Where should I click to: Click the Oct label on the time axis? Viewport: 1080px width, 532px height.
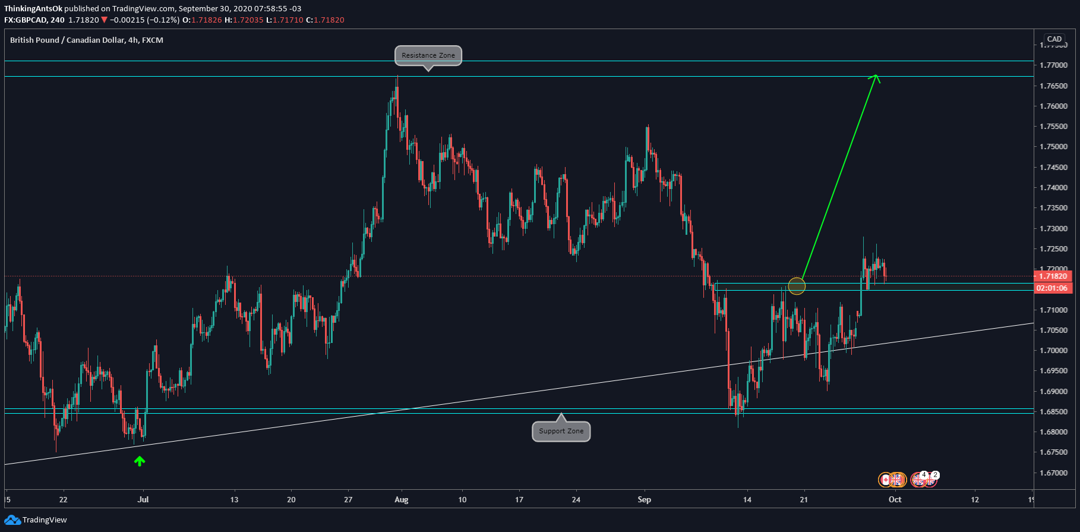pyautogui.click(x=895, y=500)
